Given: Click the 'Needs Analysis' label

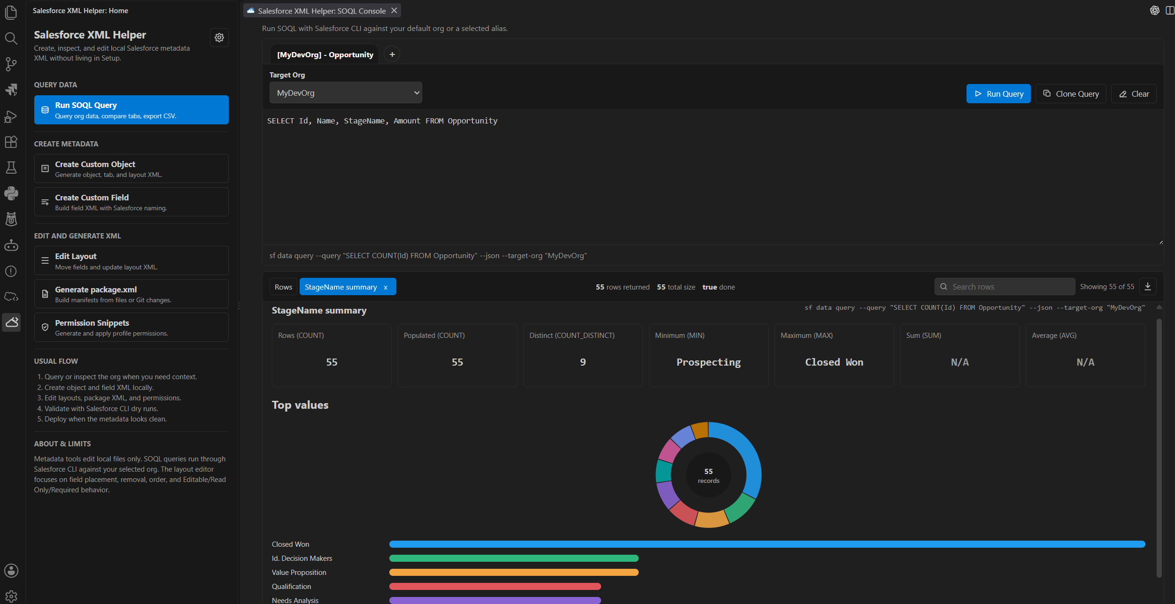Looking at the screenshot, I should [x=295, y=600].
